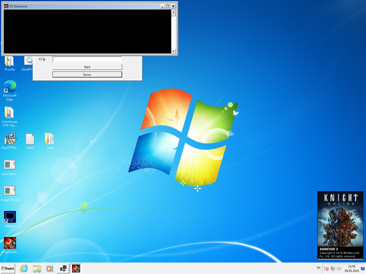Minimize the X3 Sunucusu window

tap(162, 6)
